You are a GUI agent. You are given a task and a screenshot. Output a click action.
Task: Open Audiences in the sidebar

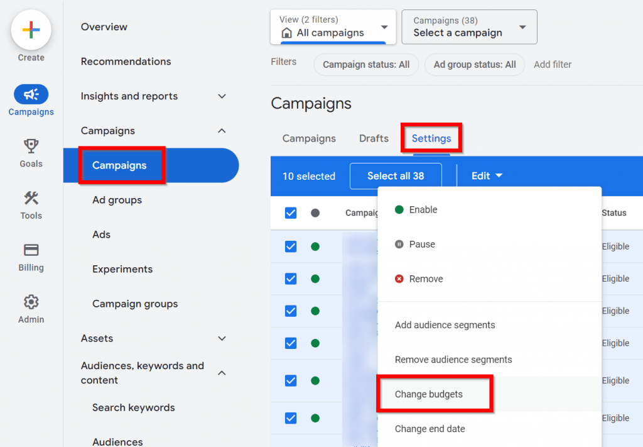(117, 442)
